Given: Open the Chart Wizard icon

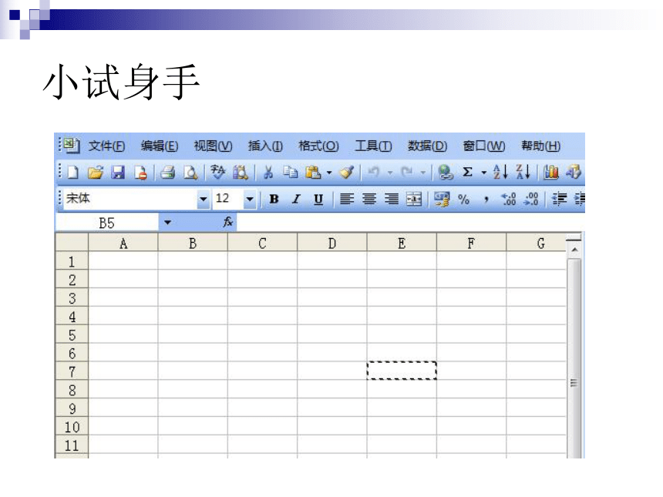Looking at the screenshot, I should [551, 173].
